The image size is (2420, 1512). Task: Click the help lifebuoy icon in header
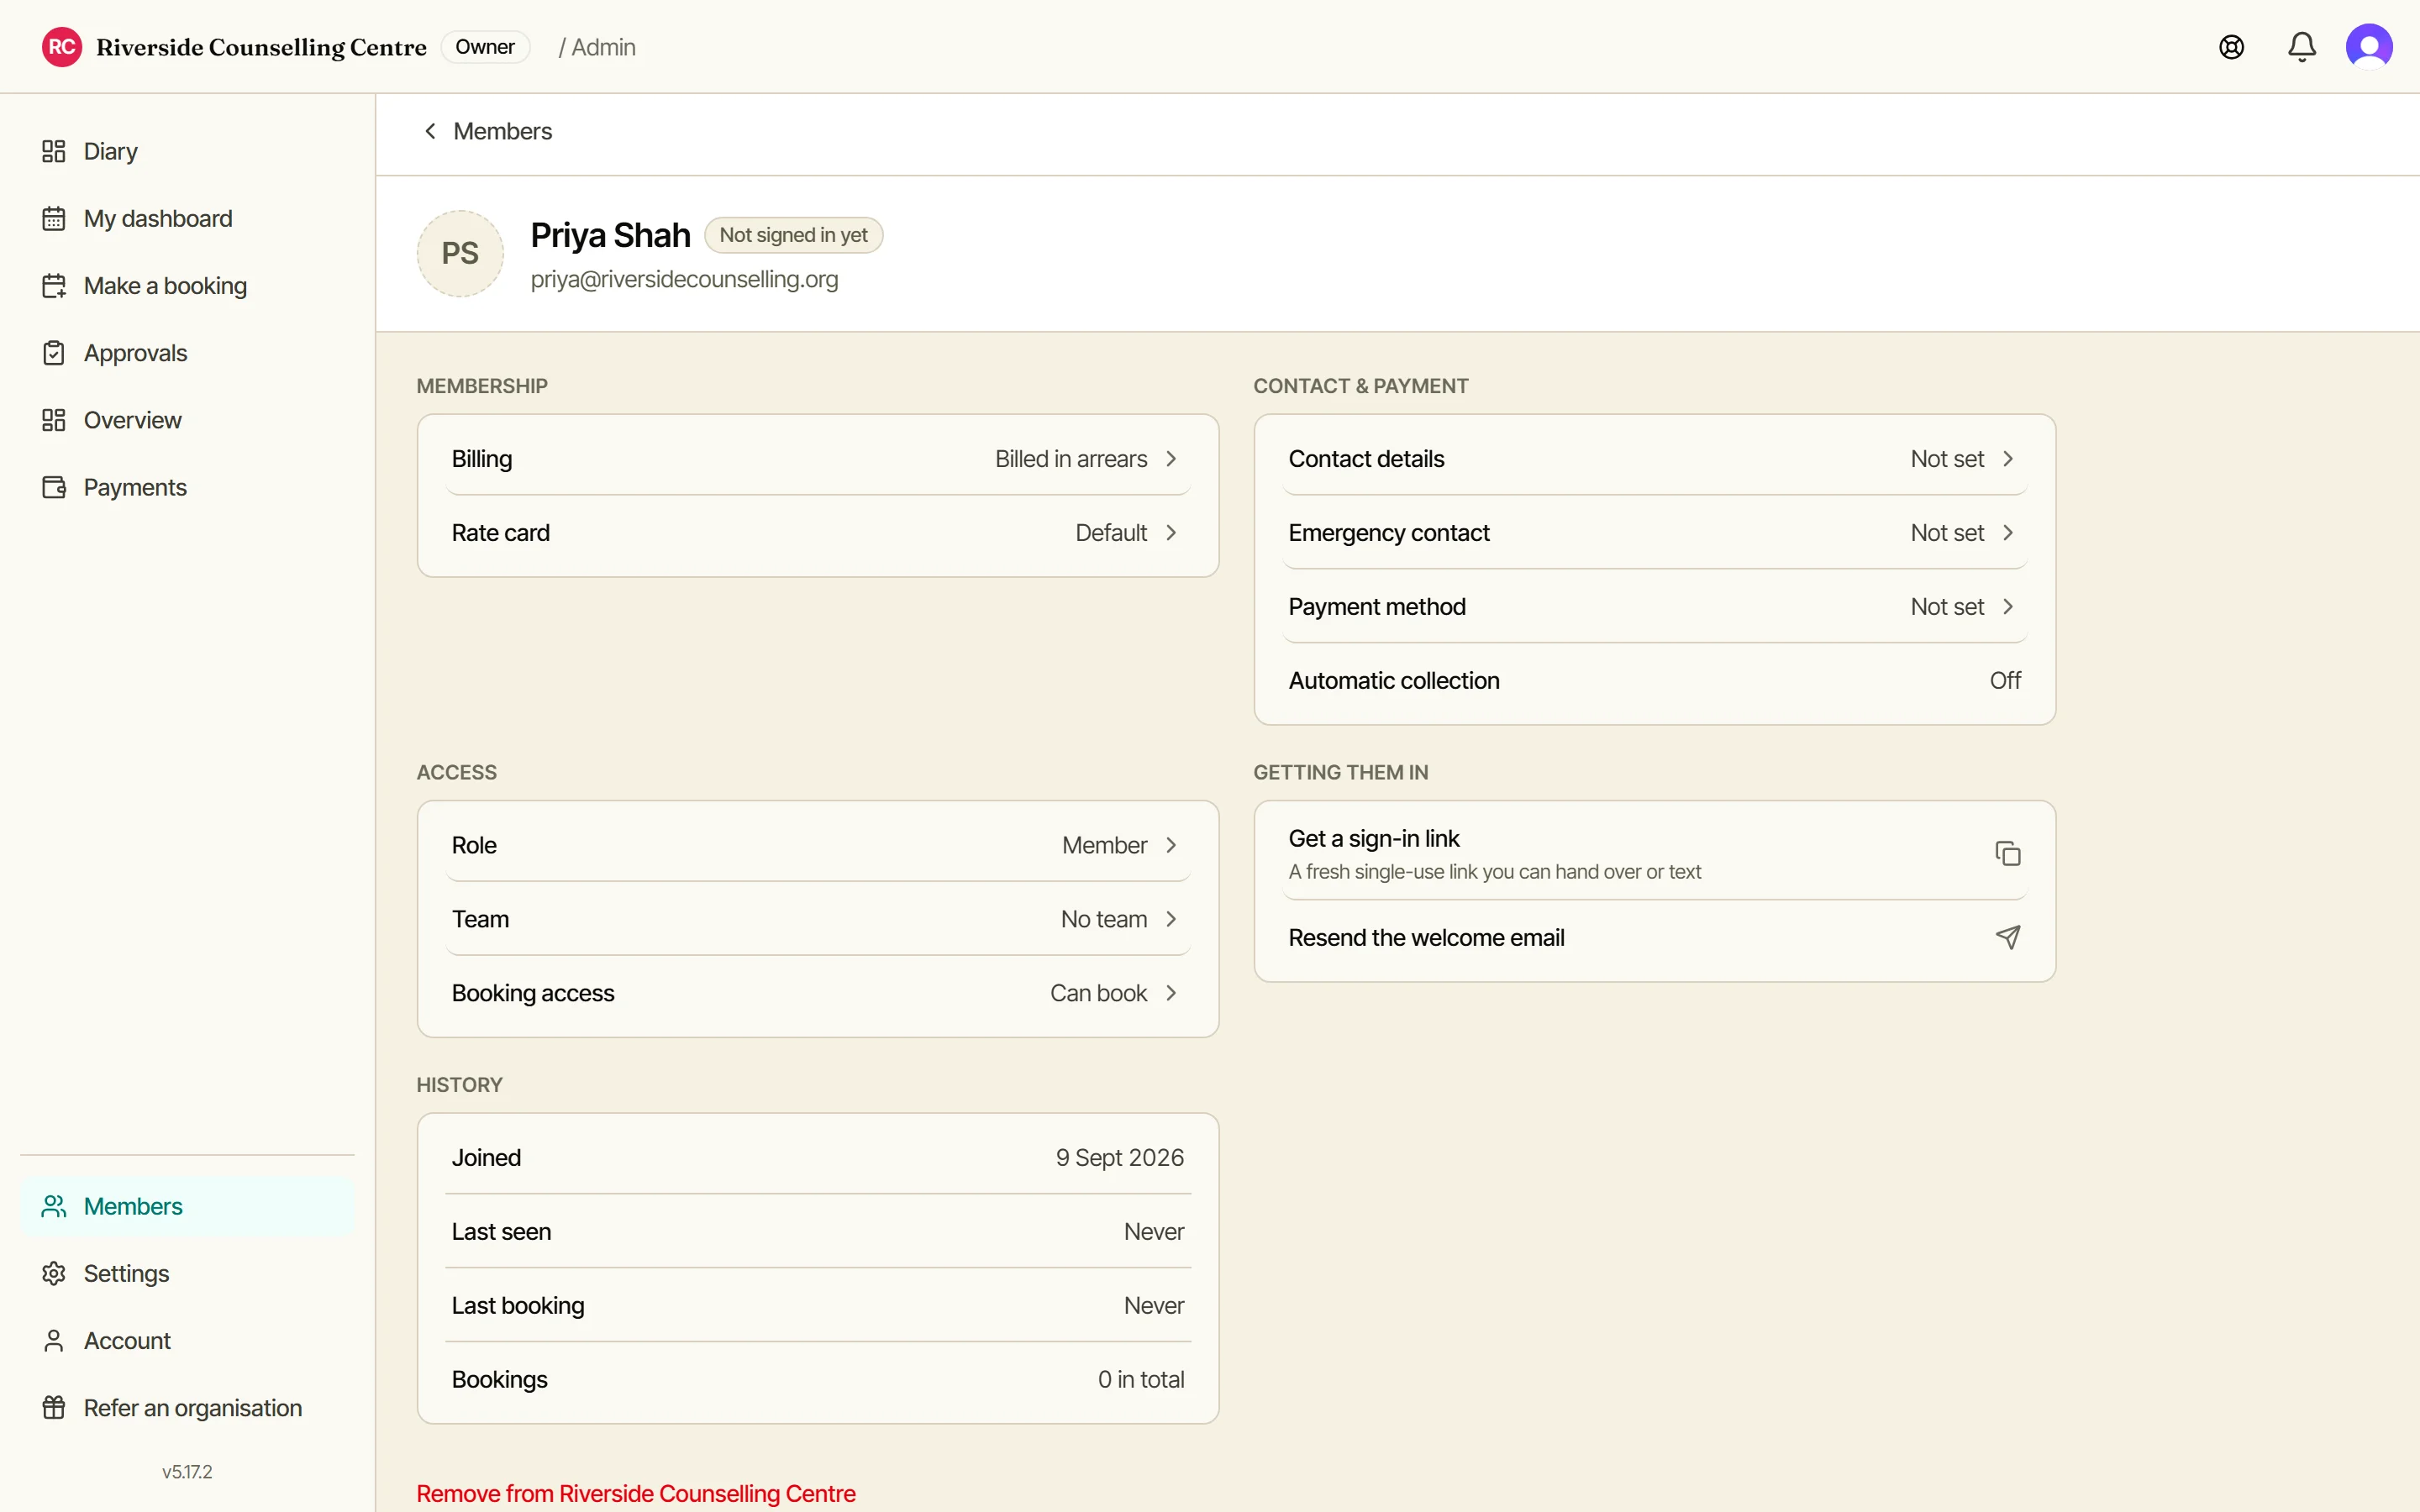tap(2231, 47)
